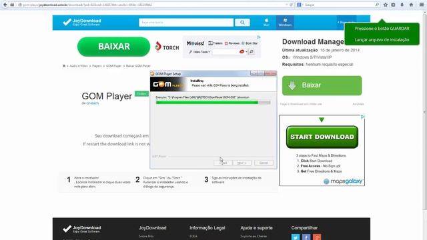Click the page vertical scrollbar

coord(424,111)
